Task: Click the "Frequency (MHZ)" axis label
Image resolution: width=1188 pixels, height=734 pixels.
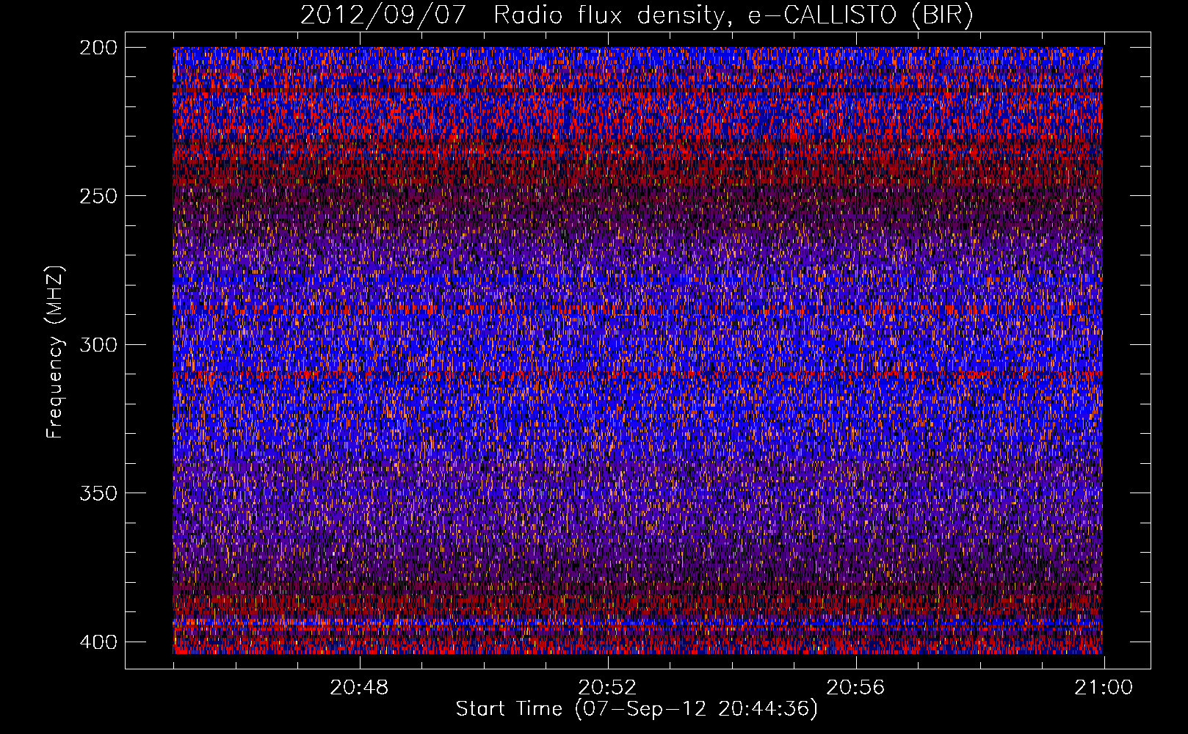Action: (56, 352)
